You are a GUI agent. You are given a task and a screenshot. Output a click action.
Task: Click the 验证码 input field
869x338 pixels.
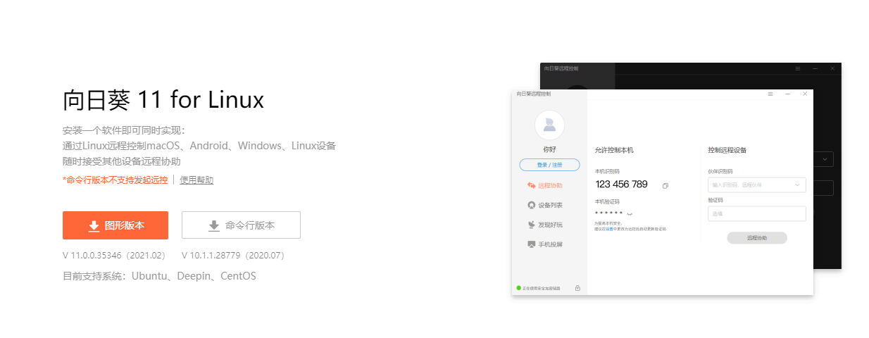pyautogui.click(x=757, y=213)
